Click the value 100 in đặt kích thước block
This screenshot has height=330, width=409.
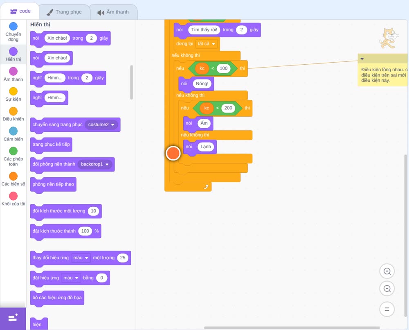pyautogui.click(x=85, y=231)
